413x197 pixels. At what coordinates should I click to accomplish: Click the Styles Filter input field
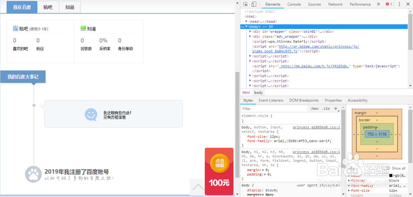pos(274,109)
